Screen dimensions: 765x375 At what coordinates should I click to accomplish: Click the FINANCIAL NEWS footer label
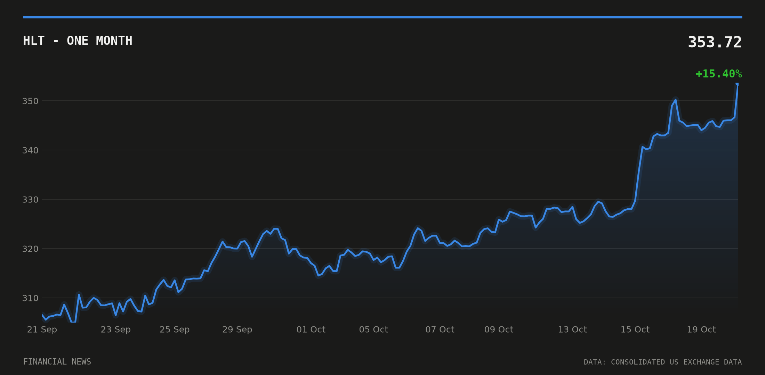tap(57, 362)
